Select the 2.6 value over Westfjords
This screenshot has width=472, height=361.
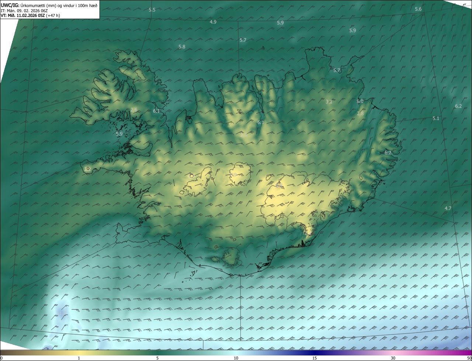point(134,110)
